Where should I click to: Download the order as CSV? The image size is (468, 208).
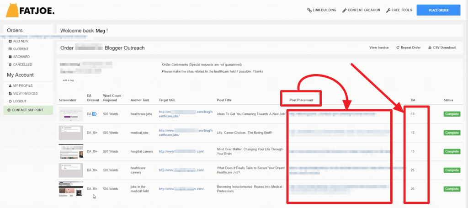[442, 48]
